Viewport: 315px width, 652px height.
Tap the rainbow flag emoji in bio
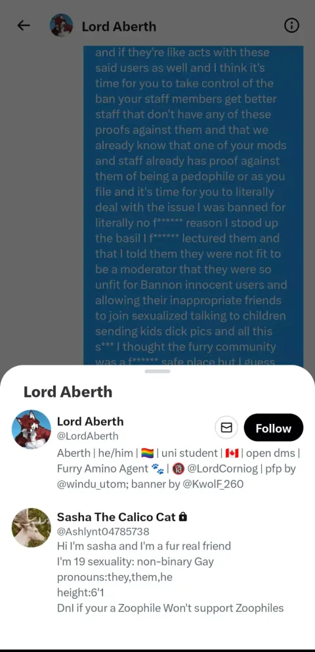point(148,453)
